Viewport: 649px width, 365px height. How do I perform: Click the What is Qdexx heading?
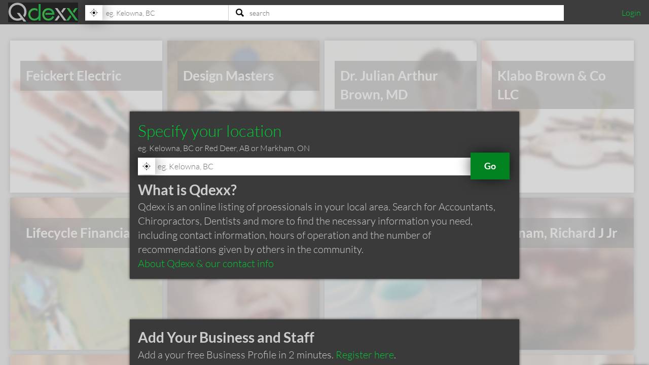[x=187, y=190]
